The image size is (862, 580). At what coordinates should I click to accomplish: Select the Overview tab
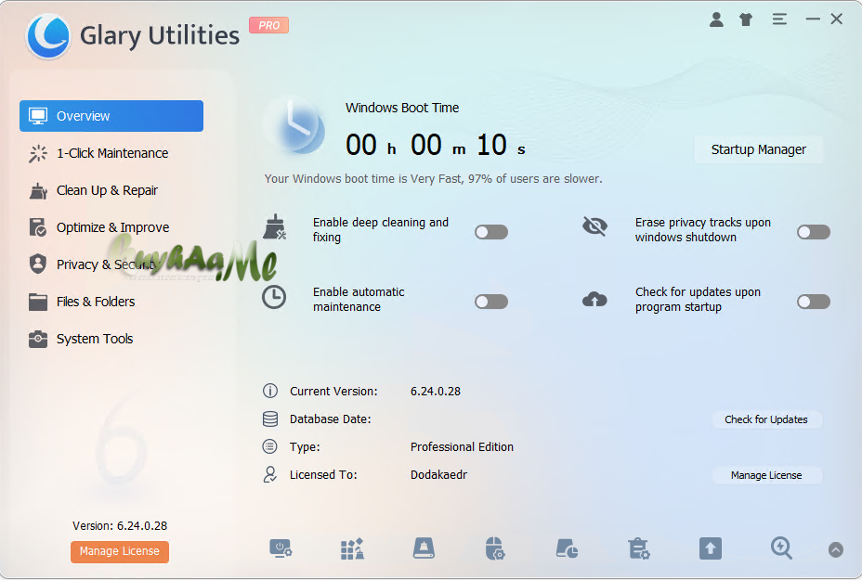[111, 116]
